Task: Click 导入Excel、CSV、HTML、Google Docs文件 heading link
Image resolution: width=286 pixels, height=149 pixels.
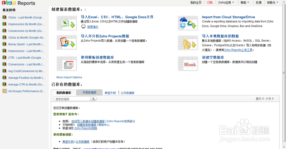Action: [x=117, y=17]
